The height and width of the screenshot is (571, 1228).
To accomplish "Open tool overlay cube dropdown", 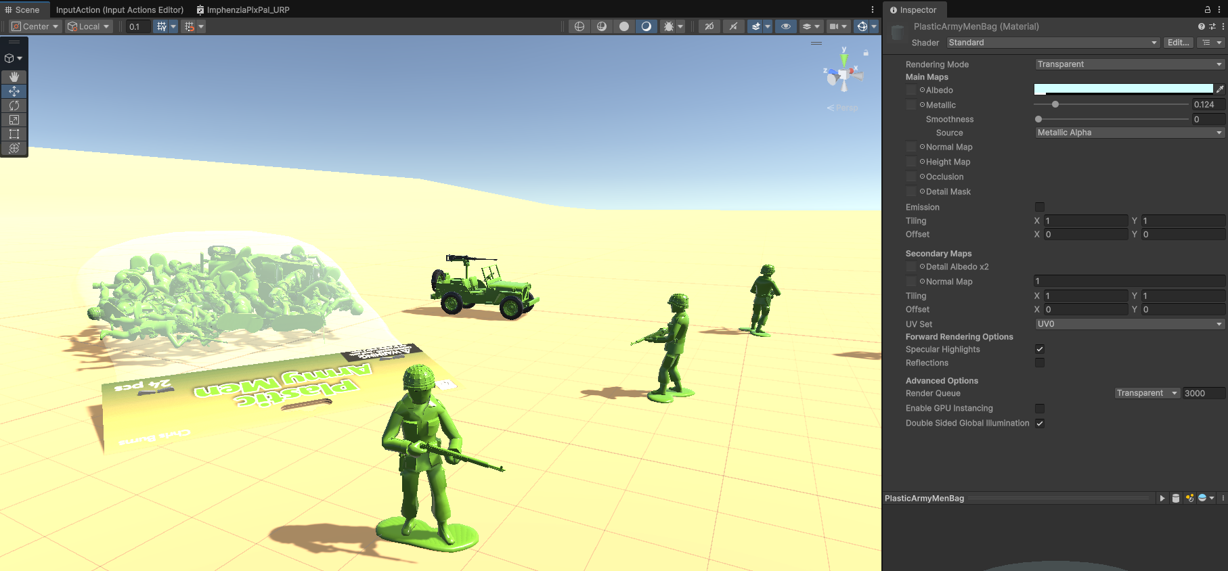I will pos(14,58).
